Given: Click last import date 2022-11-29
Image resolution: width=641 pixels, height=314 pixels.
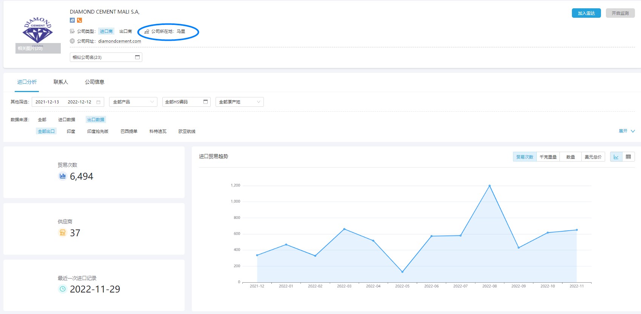Looking at the screenshot, I should click(x=95, y=289).
